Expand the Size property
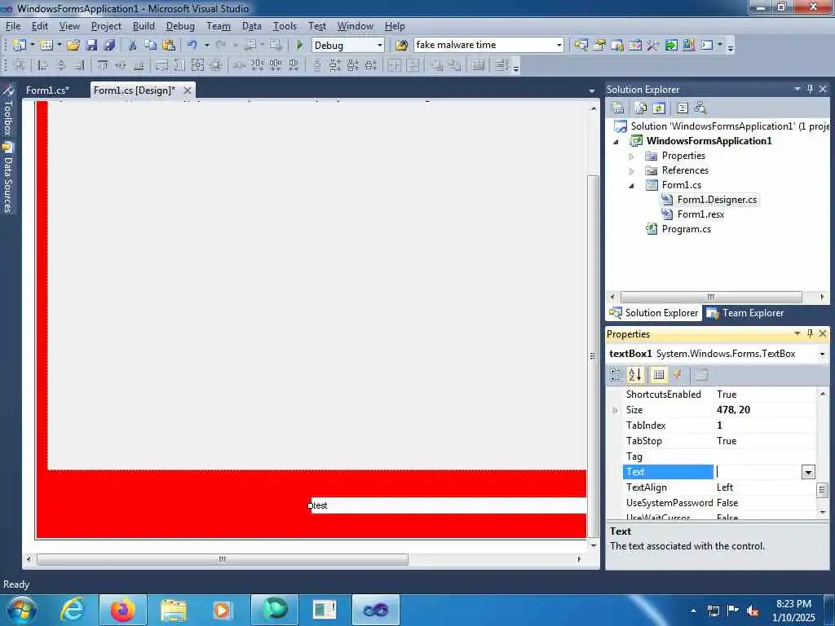Screen dimensions: 835x626 pos(615,410)
